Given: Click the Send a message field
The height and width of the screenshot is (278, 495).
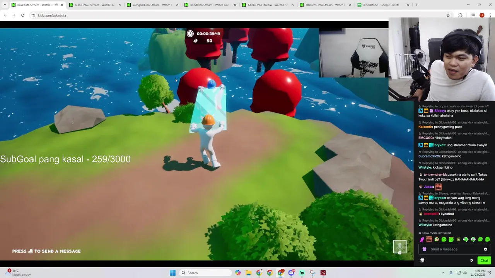Looking at the screenshot, I should click(x=455, y=249).
